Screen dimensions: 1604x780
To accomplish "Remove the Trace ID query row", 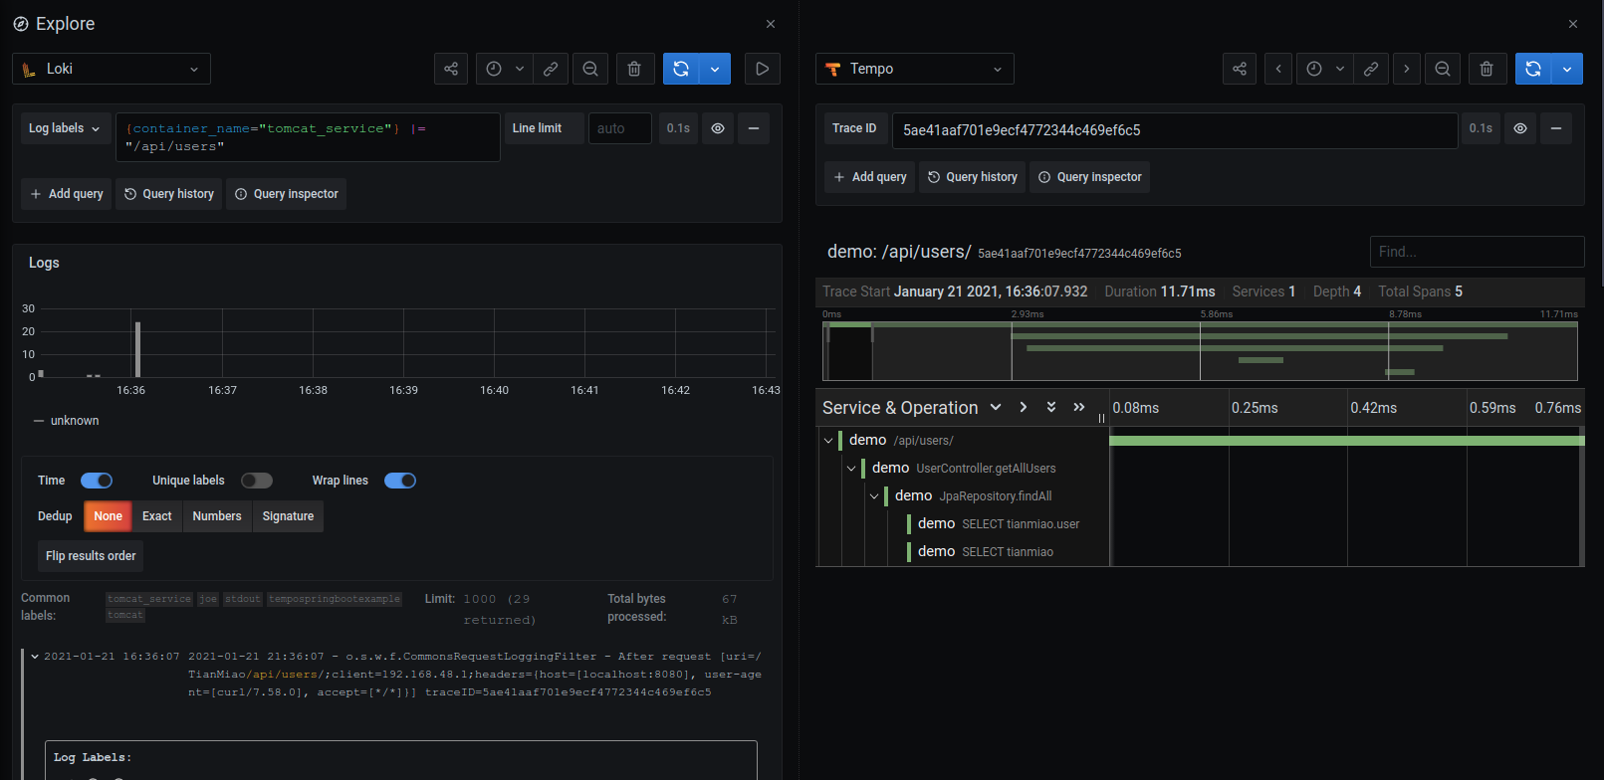I will (1555, 128).
